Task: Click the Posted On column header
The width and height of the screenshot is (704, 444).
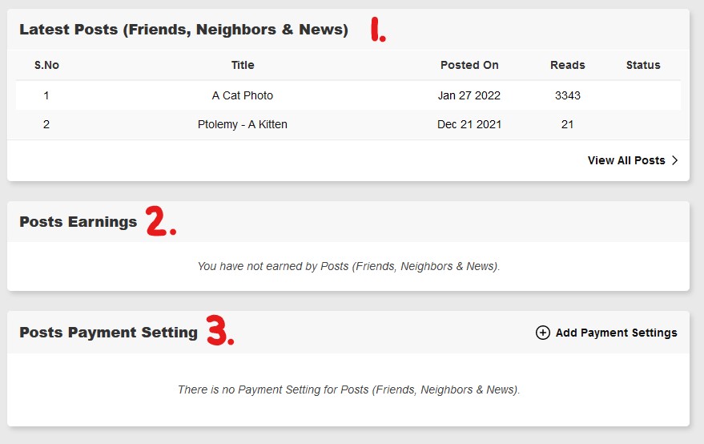Action: 469,65
